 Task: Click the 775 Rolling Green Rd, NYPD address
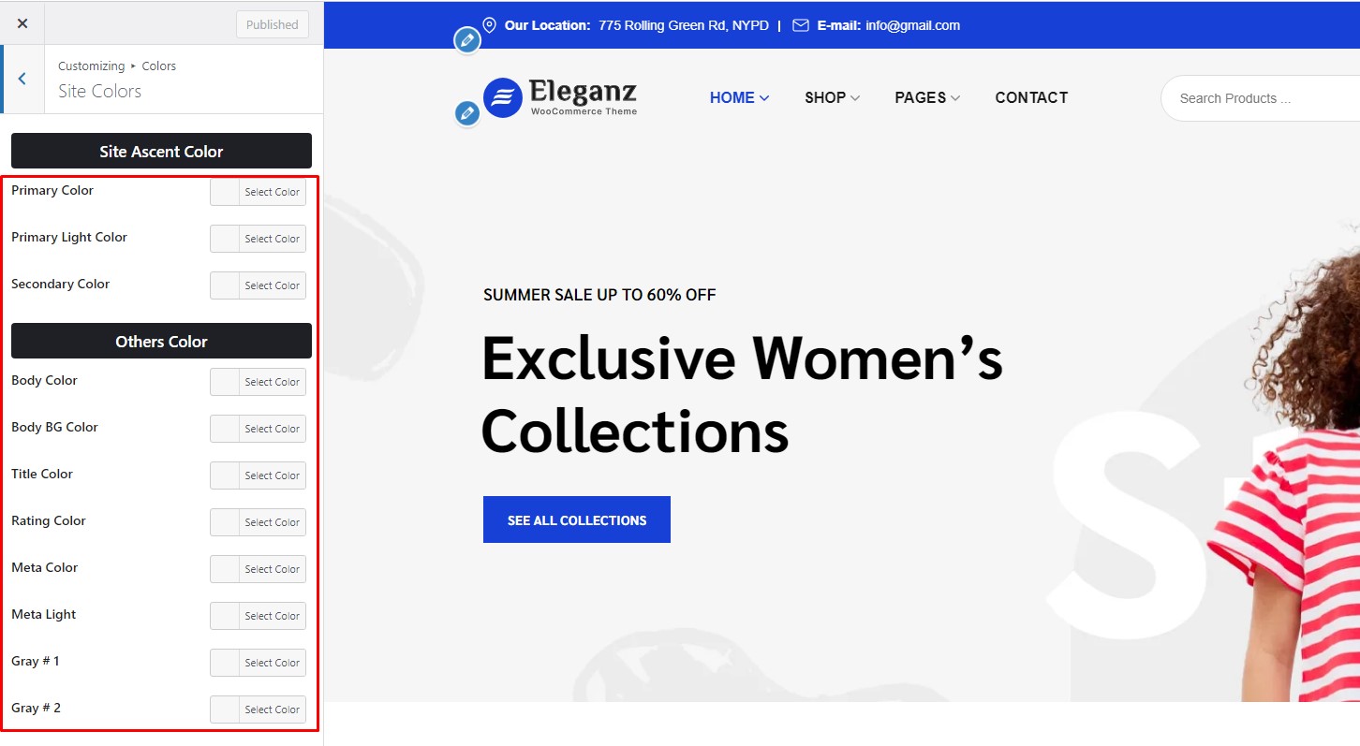point(684,25)
